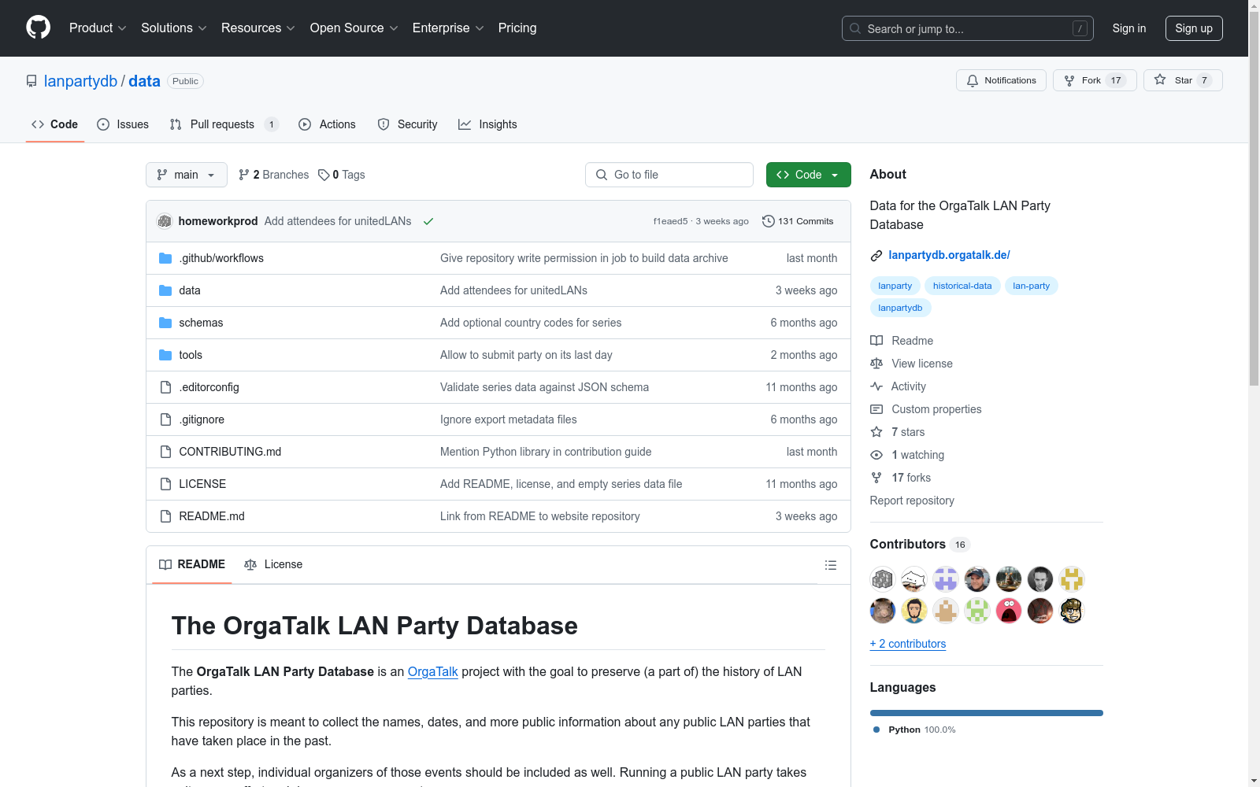The width and height of the screenshot is (1260, 787).
Task: Show the + 2 contributors link
Action: click(908, 644)
